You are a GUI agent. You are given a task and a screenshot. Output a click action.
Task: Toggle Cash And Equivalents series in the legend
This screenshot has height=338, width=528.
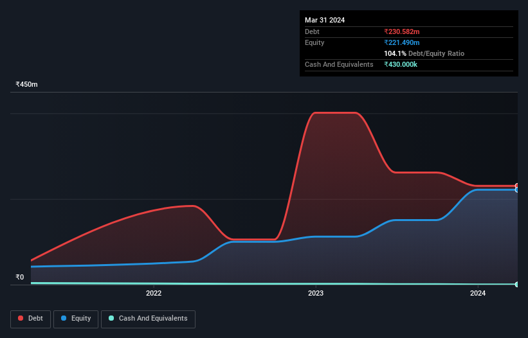click(148, 319)
